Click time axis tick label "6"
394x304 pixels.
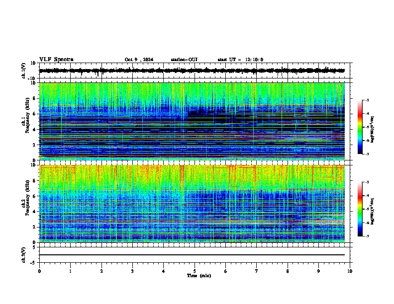226,271
